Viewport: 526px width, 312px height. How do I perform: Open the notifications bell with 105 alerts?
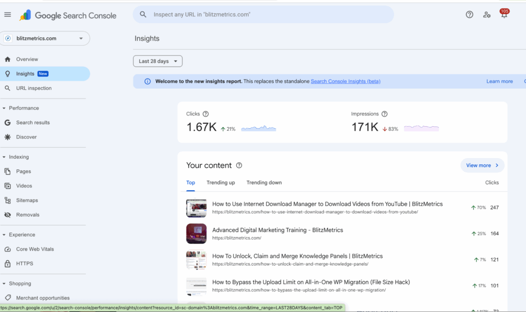[x=504, y=15]
